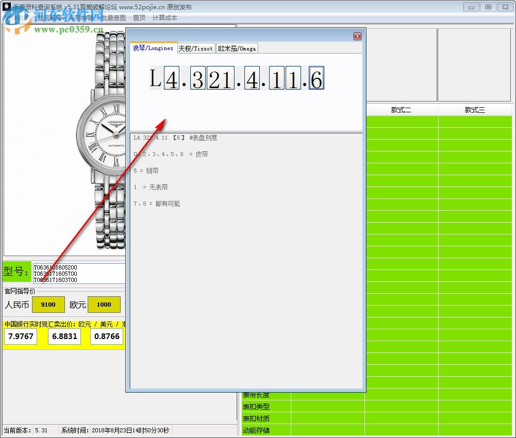Open the 欧米茄/Omega tab
516x438 pixels.
237,48
